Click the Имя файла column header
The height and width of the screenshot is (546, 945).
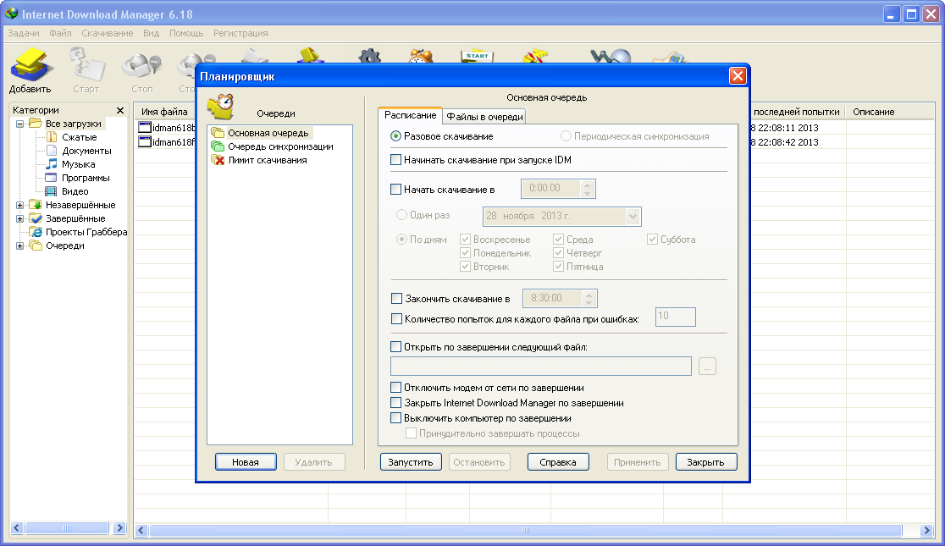(164, 112)
